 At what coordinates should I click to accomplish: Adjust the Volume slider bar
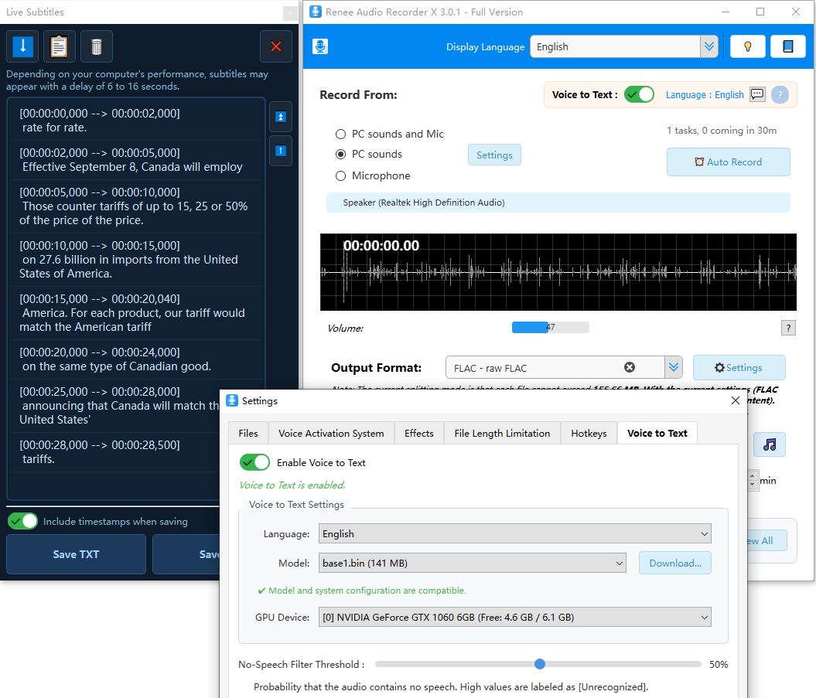tap(551, 327)
